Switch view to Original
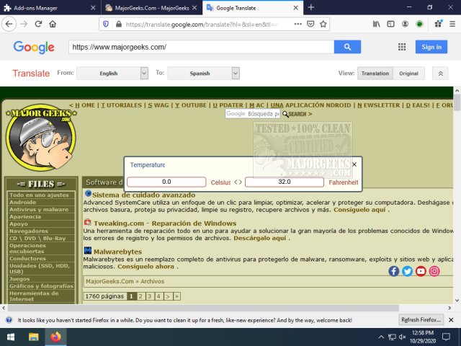This screenshot has height=346, width=461. tap(408, 74)
